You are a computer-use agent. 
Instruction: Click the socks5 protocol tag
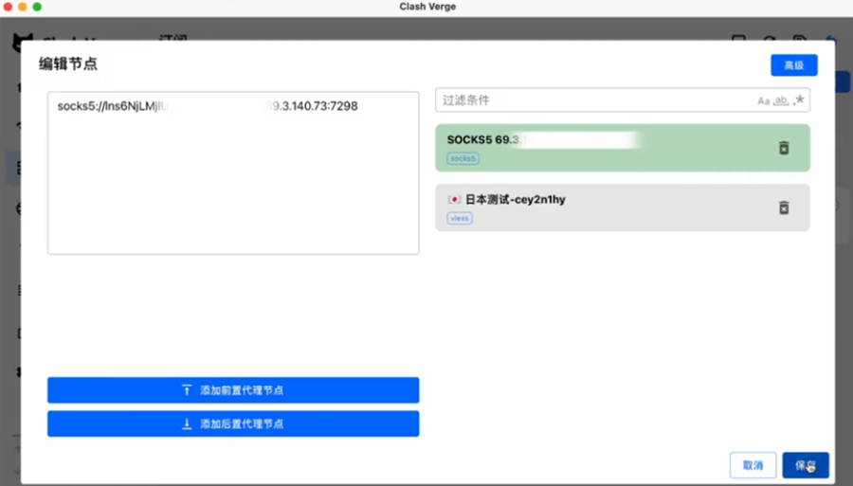click(463, 159)
